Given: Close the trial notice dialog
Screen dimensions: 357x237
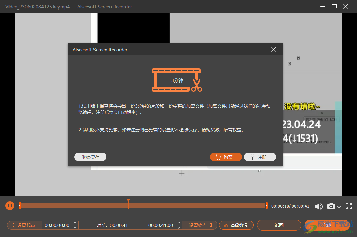Looking at the screenshot, I should [274, 49].
